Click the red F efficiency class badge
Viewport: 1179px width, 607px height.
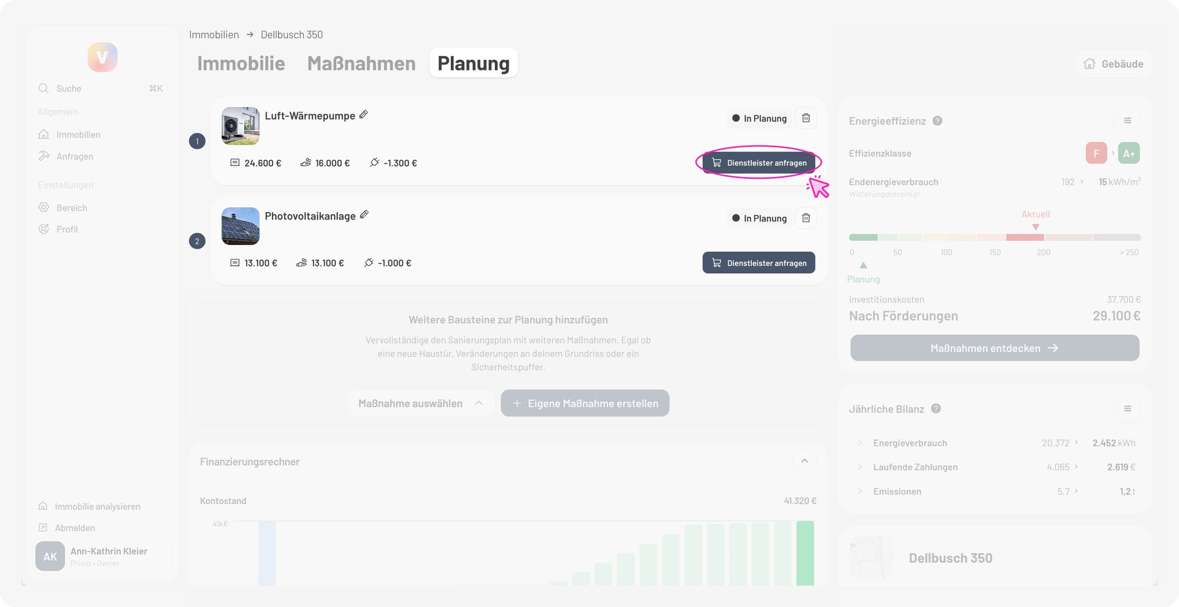1096,153
